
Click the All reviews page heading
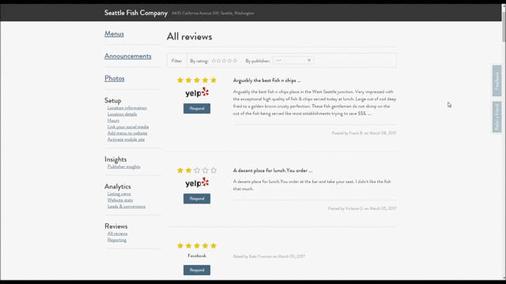[190, 37]
